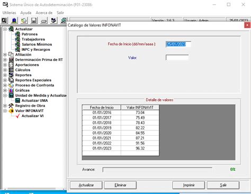Click the Eliminar button
This screenshot has height=194, width=251.
coord(120,185)
